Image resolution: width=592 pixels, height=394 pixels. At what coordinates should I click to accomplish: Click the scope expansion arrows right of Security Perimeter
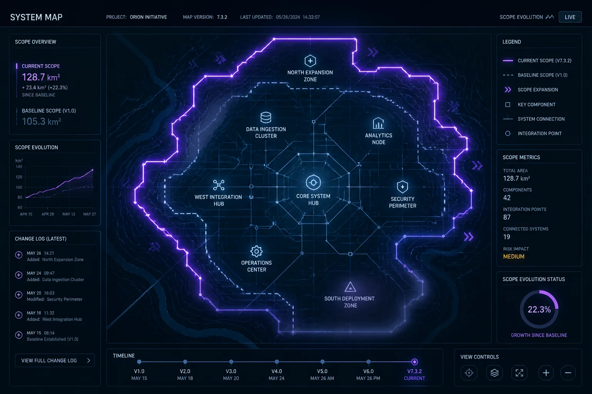point(477,166)
